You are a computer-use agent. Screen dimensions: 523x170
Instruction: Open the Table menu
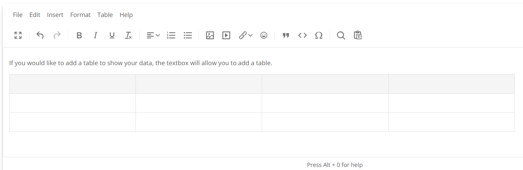point(105,15)
